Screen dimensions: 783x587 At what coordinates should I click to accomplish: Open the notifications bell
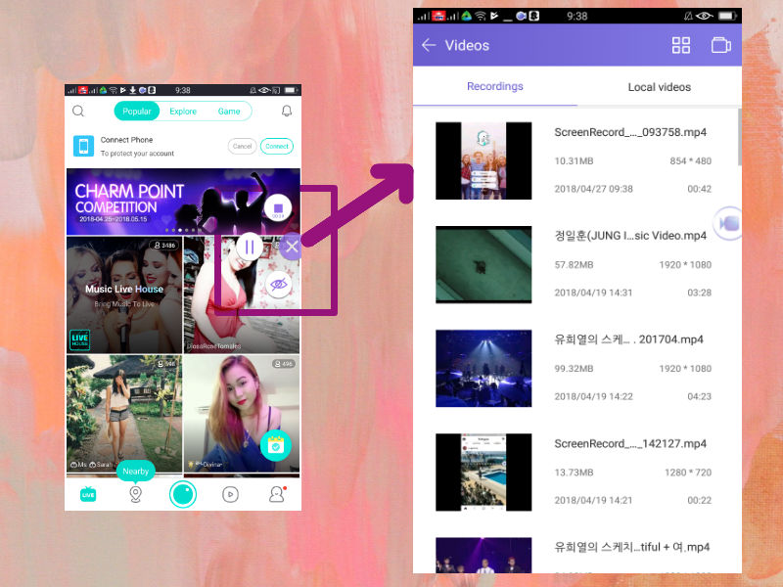tap(287, 112)
